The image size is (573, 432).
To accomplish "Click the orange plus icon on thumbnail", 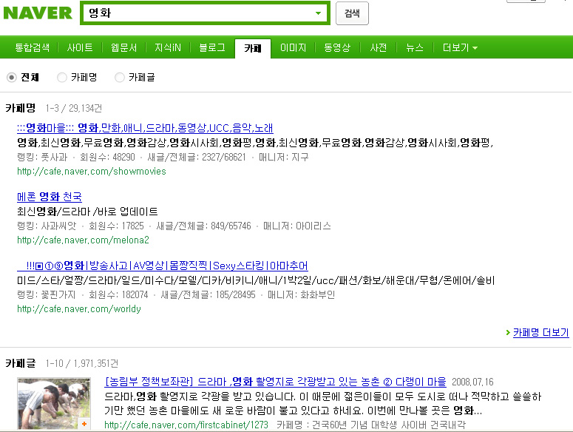I will [x=84, y=424].
